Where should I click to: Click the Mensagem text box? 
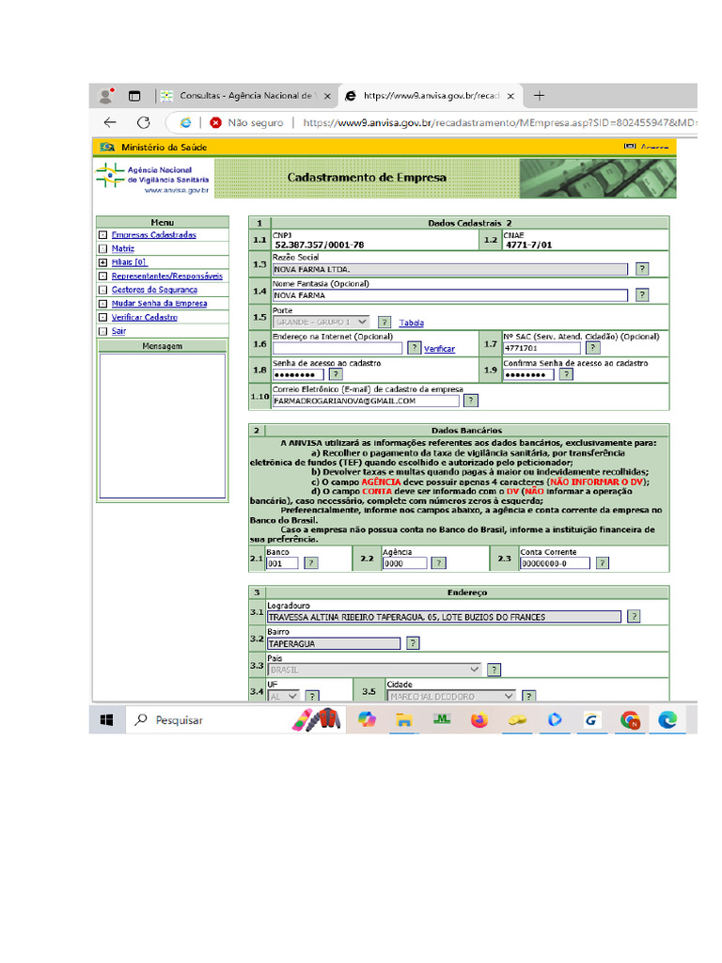tap(163, 426)
